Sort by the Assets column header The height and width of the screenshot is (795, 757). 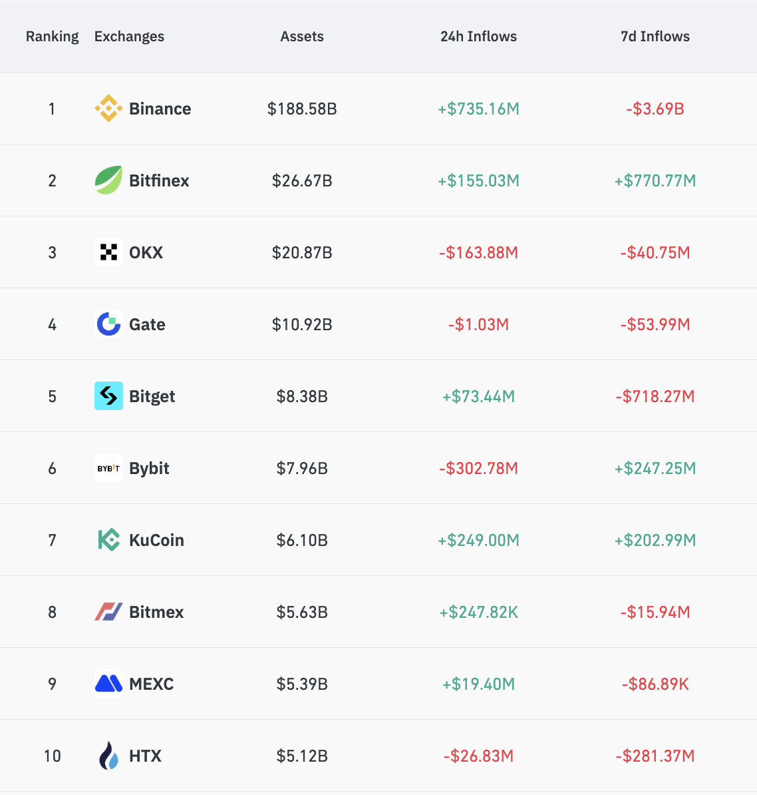pyautogui.click(x=302, y=37)
